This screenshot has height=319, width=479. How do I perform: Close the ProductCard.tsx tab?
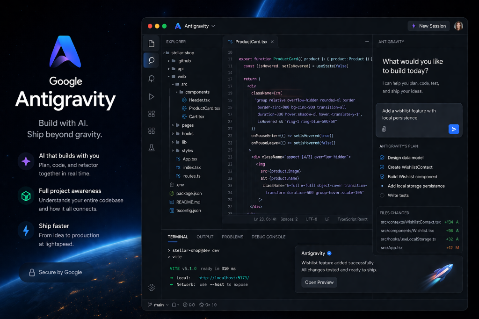(x=272, y=42)
